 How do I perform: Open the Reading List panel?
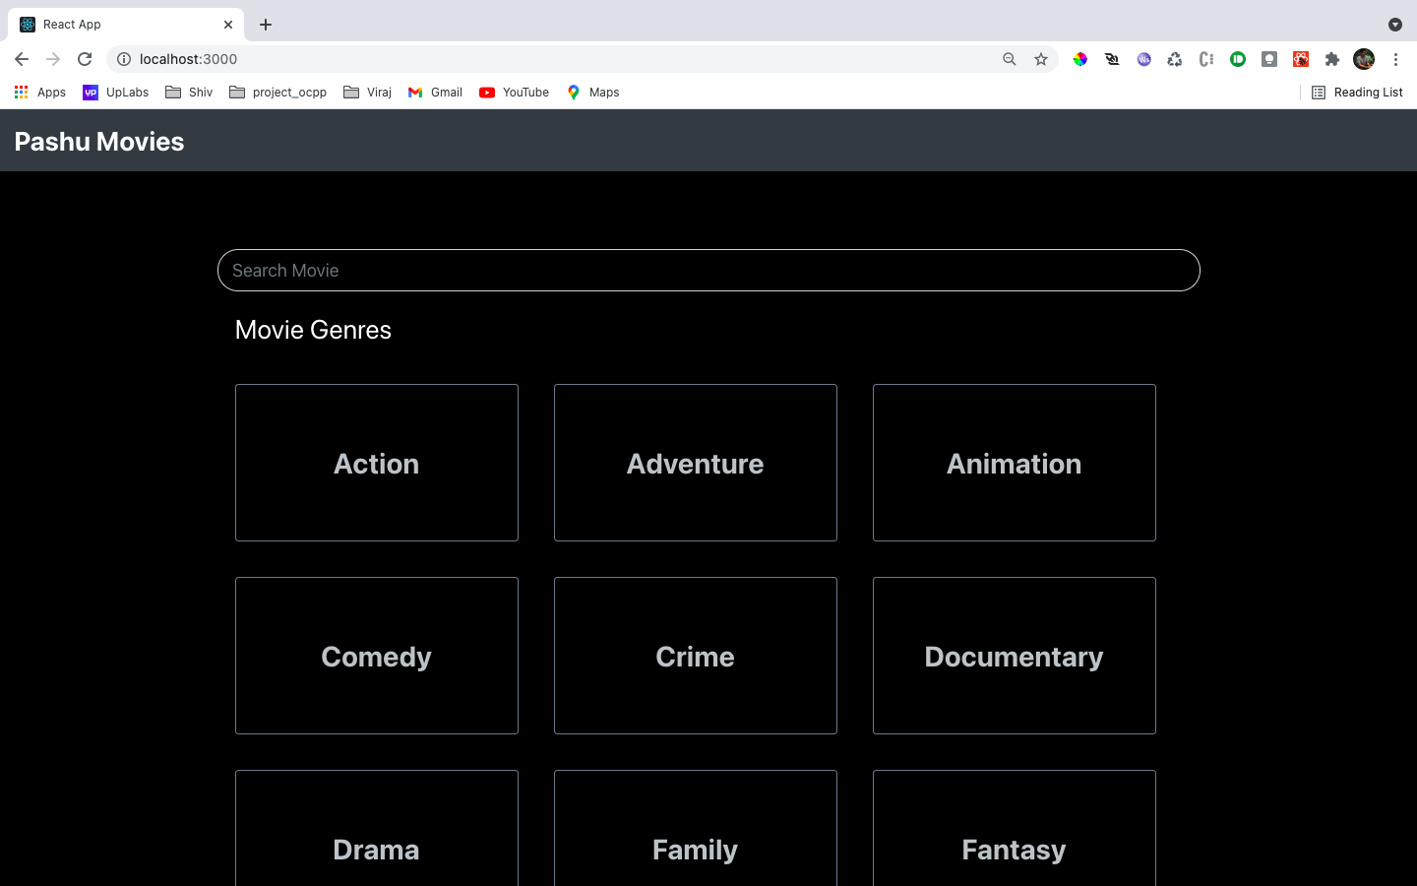pyautogui.click(x=1356, y=92)
